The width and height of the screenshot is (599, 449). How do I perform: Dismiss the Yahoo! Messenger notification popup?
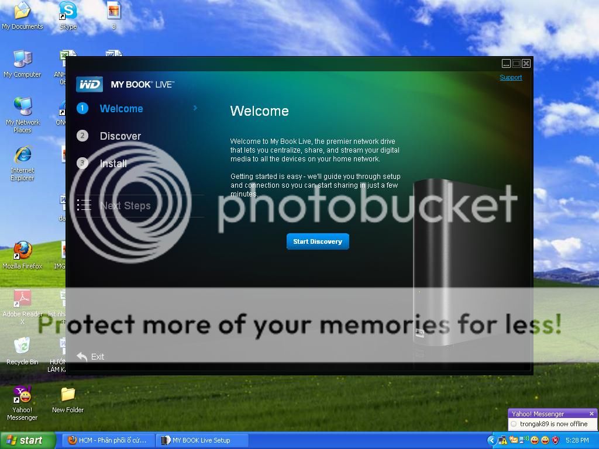pyautogui.click(x=591, y=413)
